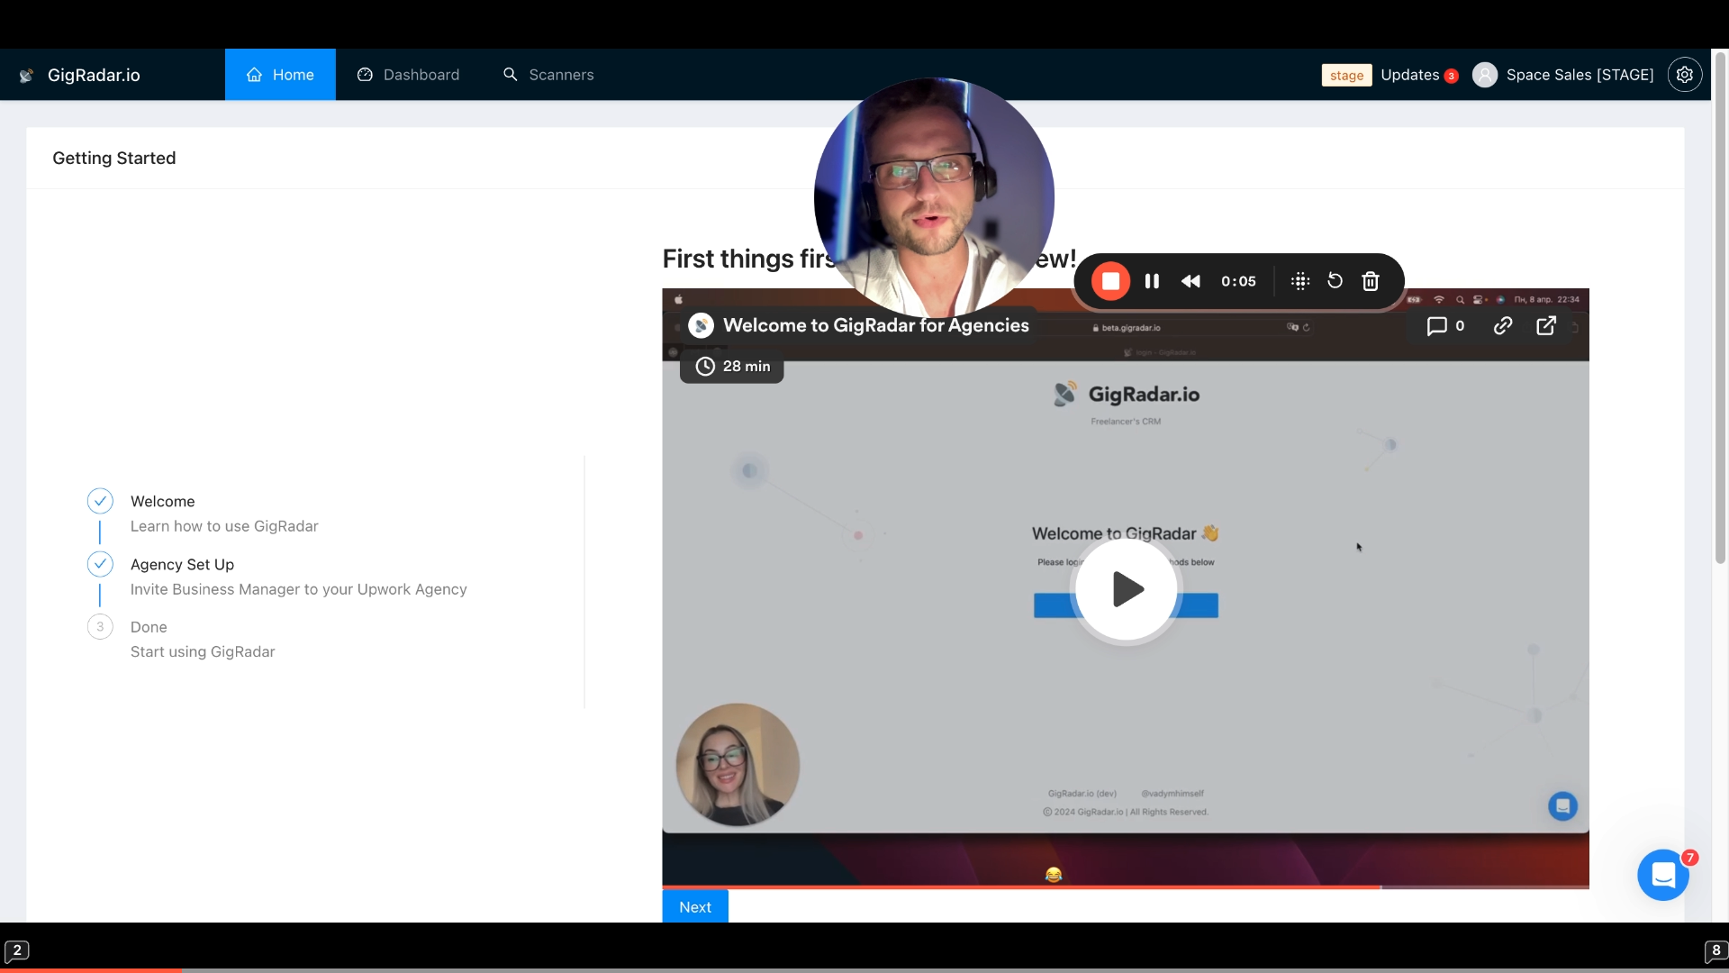Restart the recording with circular arrow
This screenshot has width=1729, height=973.
[x=1335, y=281]
